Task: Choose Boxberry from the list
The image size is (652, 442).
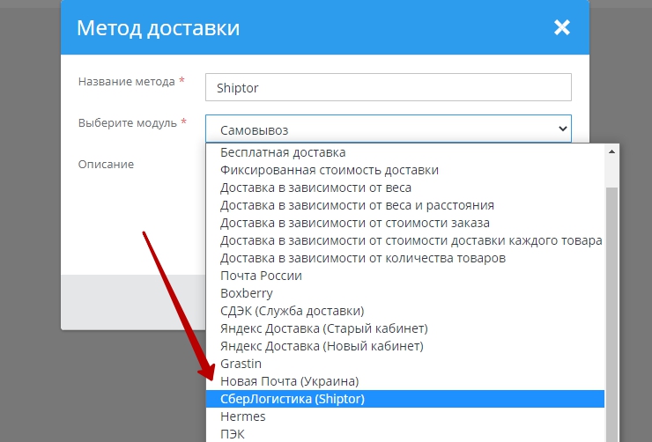Action: 246,293
